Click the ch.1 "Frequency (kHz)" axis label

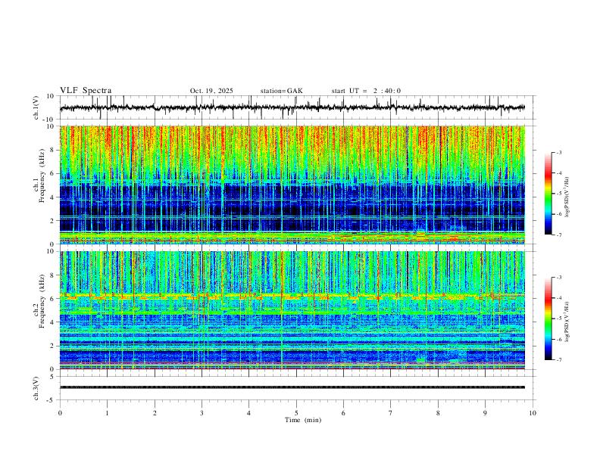42,176
